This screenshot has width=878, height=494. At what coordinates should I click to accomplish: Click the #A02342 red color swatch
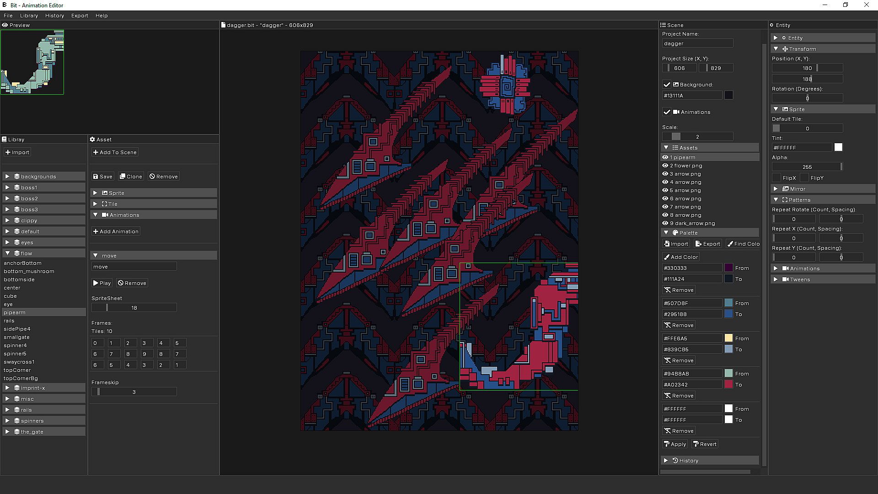[728, 385]
